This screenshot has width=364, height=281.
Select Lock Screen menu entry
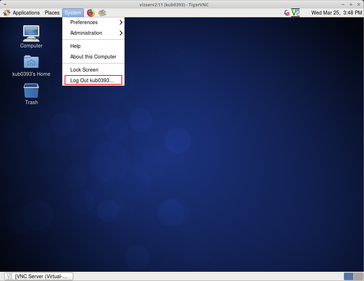(x=84, y=70)
